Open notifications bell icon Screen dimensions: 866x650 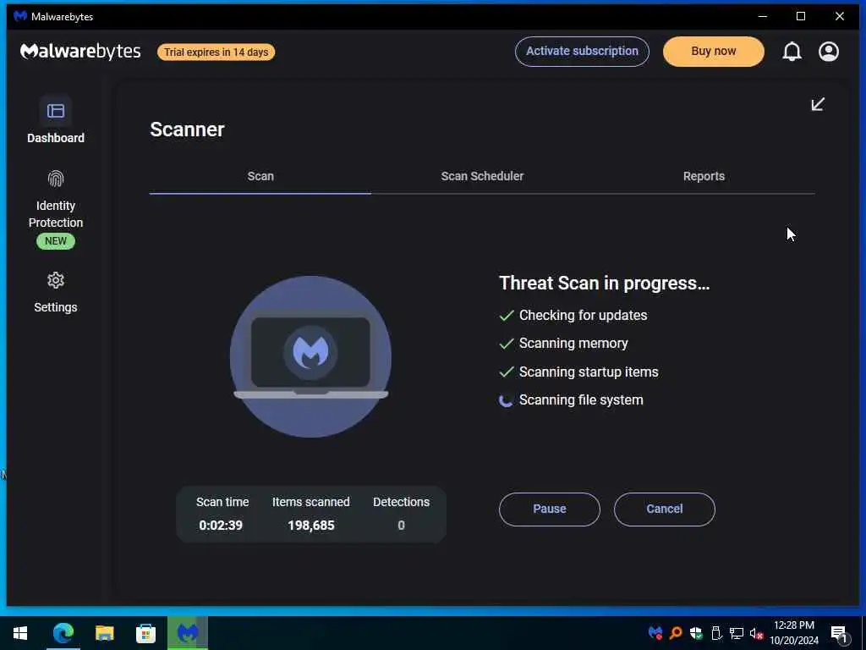click(x=792, y=52)
